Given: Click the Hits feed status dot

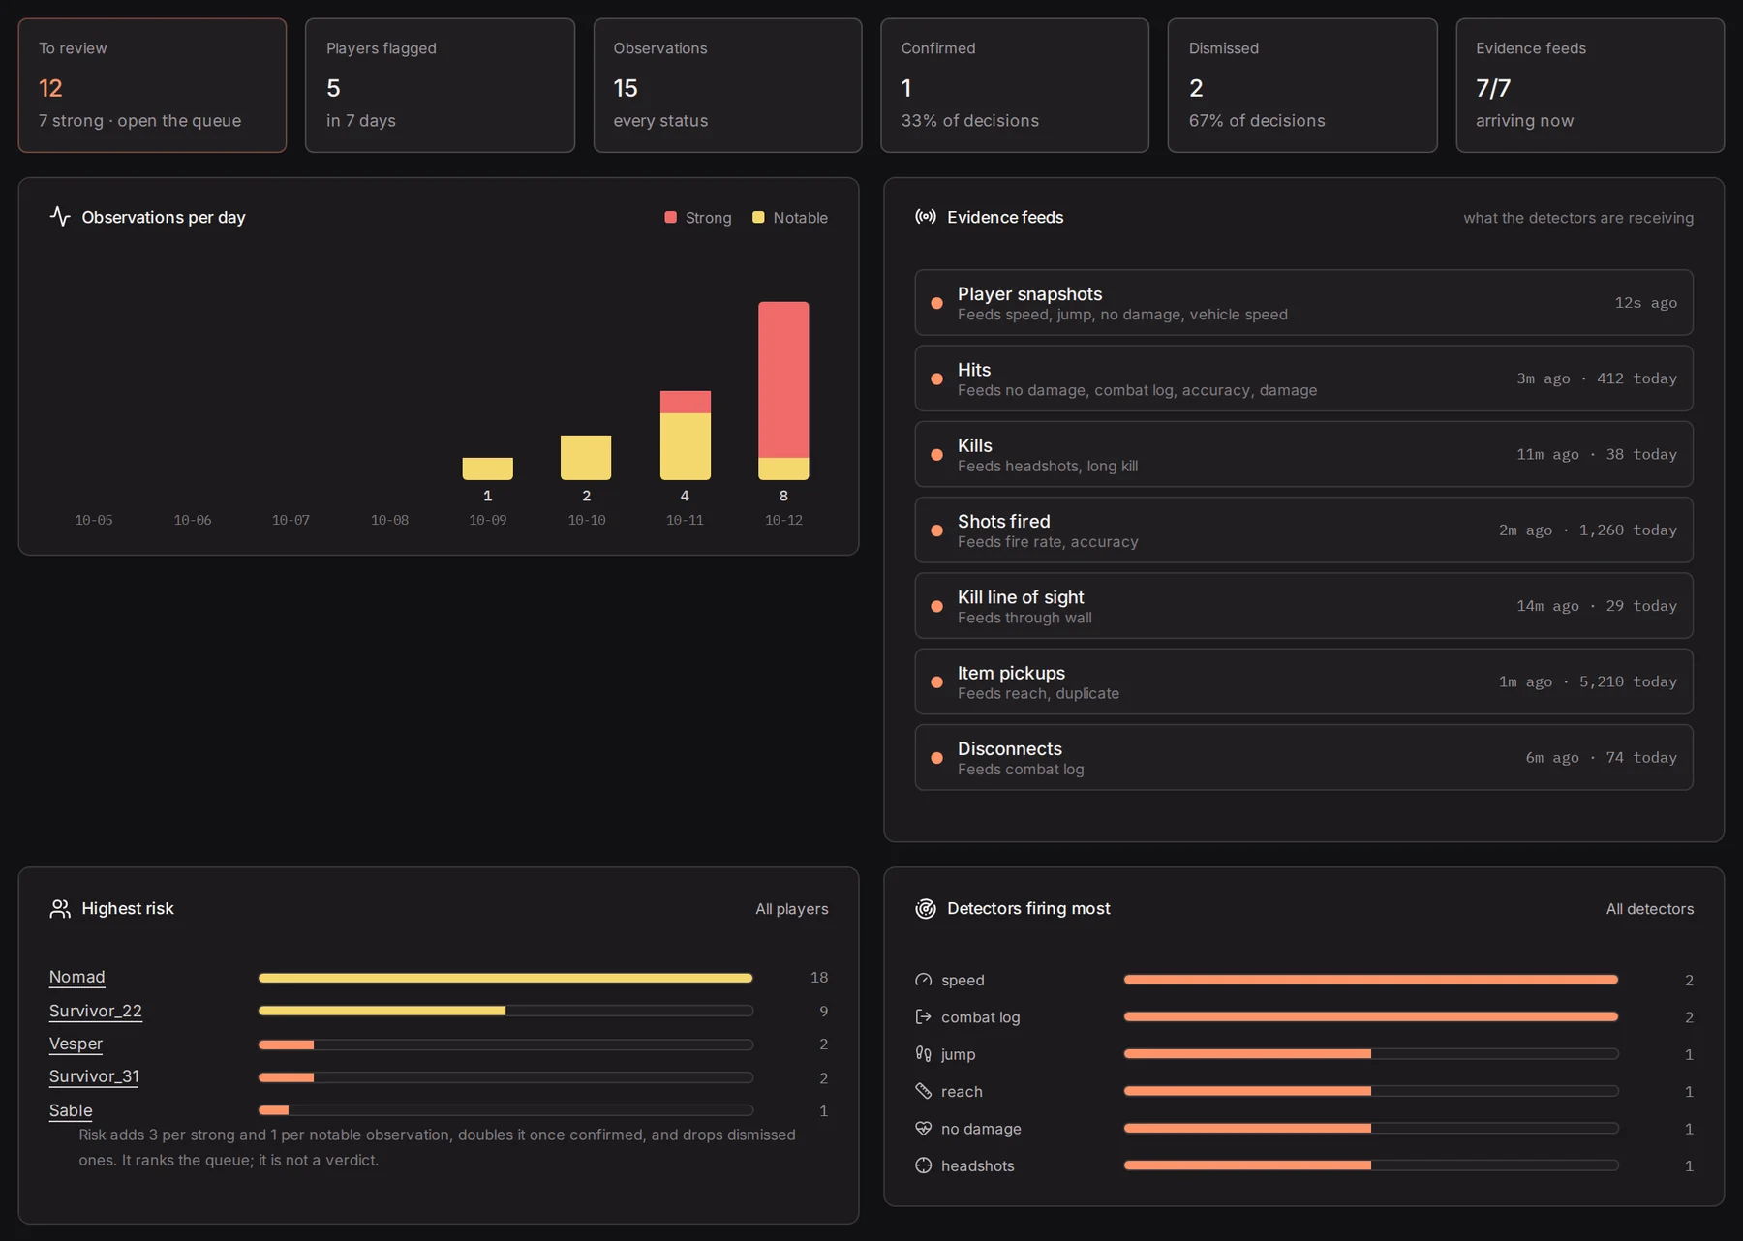Looking at the screenshot, I should click(x=936, y=378).
